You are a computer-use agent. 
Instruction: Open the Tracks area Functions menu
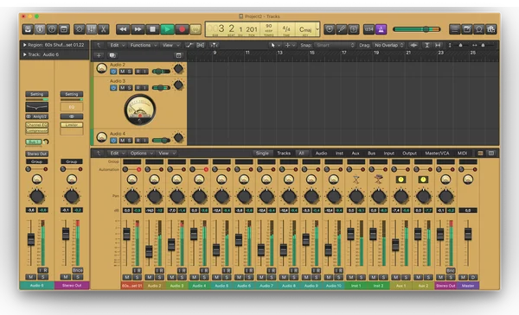pos(143,45)
